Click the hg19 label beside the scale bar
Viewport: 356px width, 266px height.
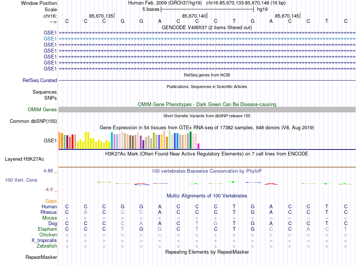point(262,9)
